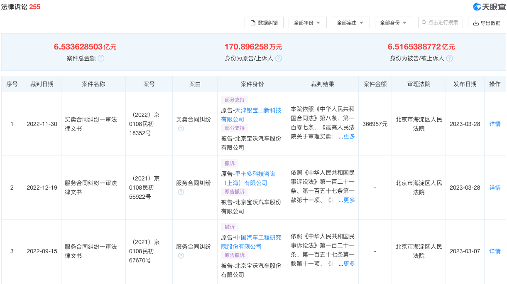The width and height of the screenshot is (507, 284).
Task: Click help icon under row 2 服务合同纠纷
Action: pos(181,192)
